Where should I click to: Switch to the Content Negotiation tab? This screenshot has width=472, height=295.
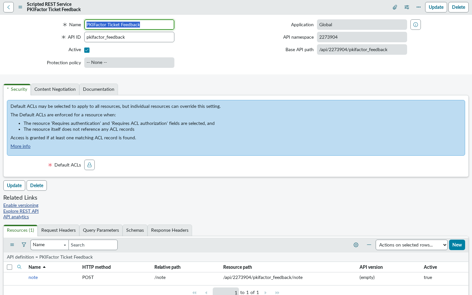point(55,89)
